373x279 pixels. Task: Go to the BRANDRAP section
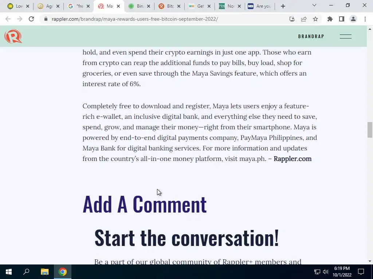pyautogui.click(x=311, y=36)
